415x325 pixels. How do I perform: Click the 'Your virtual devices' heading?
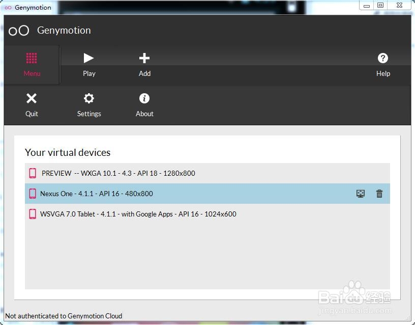pyautogui.click(x=68, y=152)
